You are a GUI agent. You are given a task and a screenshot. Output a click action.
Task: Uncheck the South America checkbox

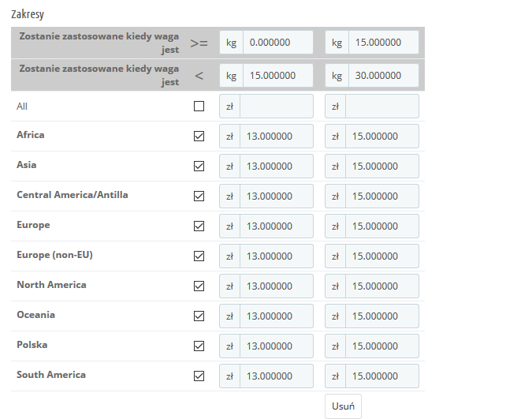coord(199,376)
